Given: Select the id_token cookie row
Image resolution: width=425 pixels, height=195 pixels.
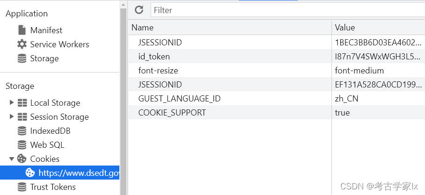Looking at the screenshot, I should (x=229, y=57).
